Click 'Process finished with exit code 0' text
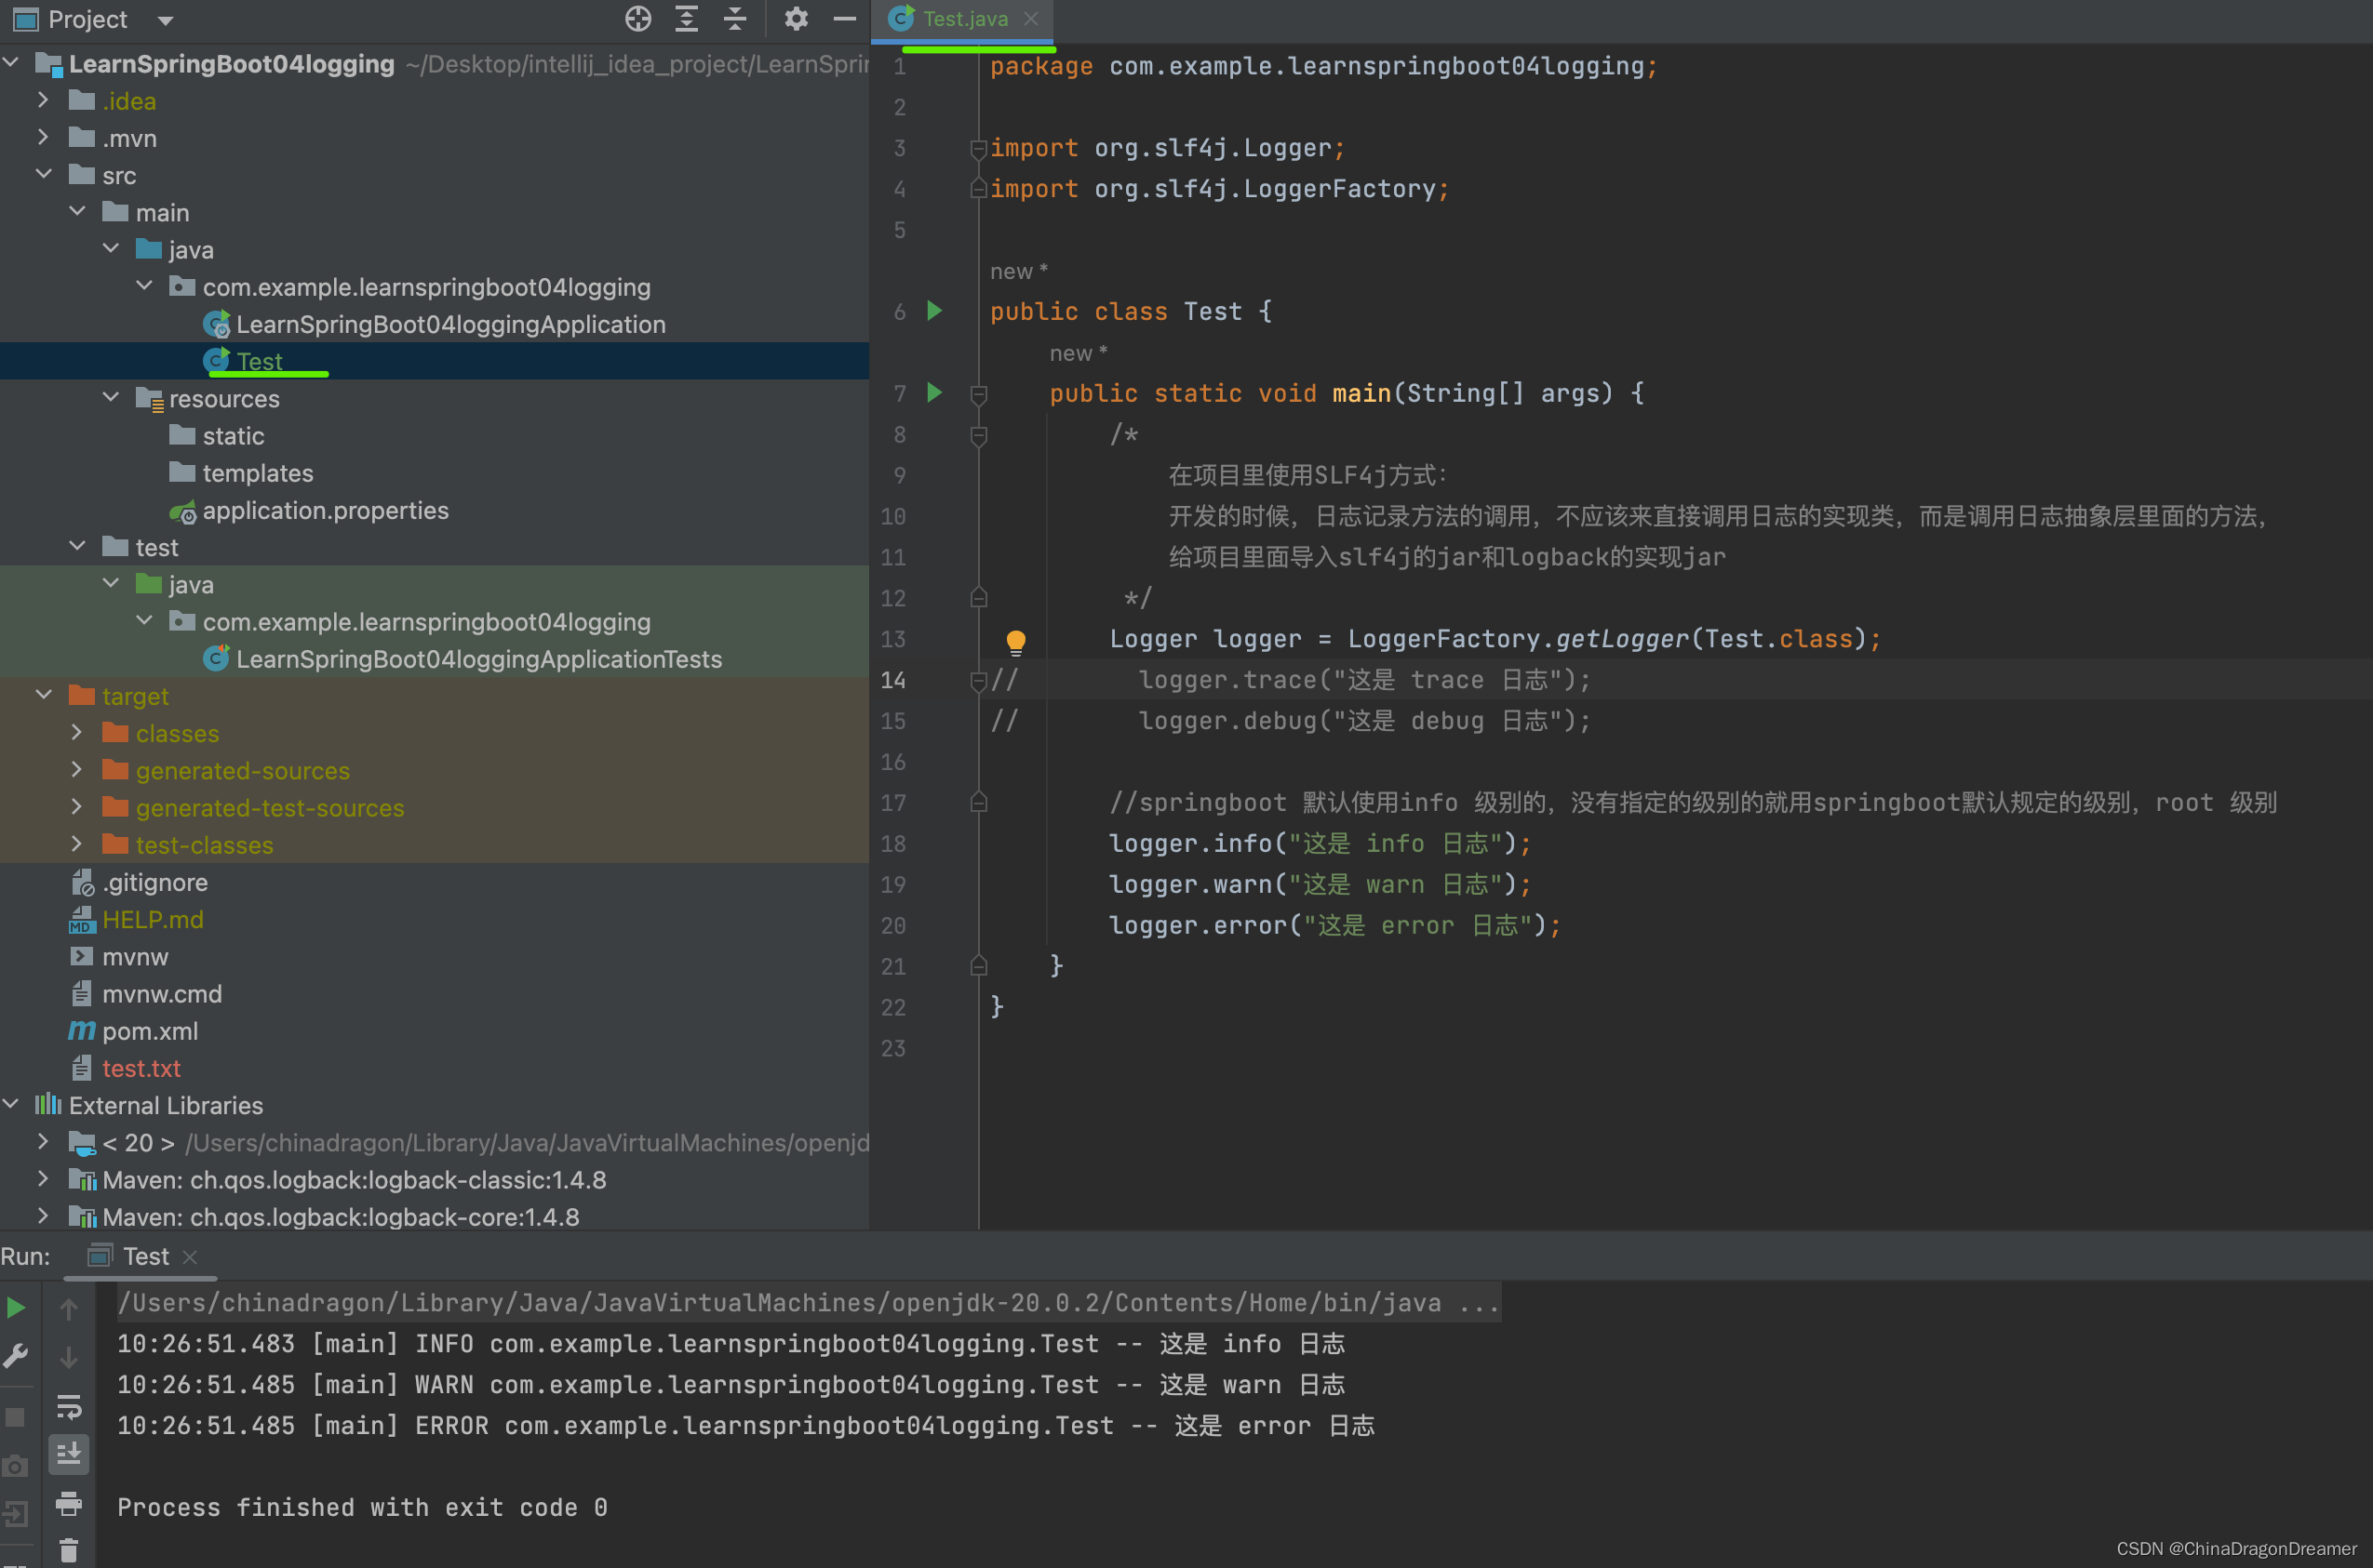Image resolution: width=2373 pixels, height=1568 pixels. [x=362, y=1507]
